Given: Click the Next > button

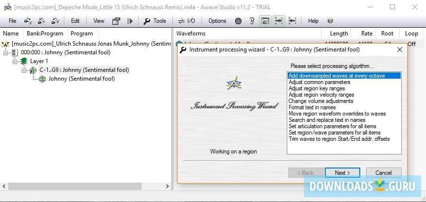Looking at the screenshot, I should [x=342, y=173].
